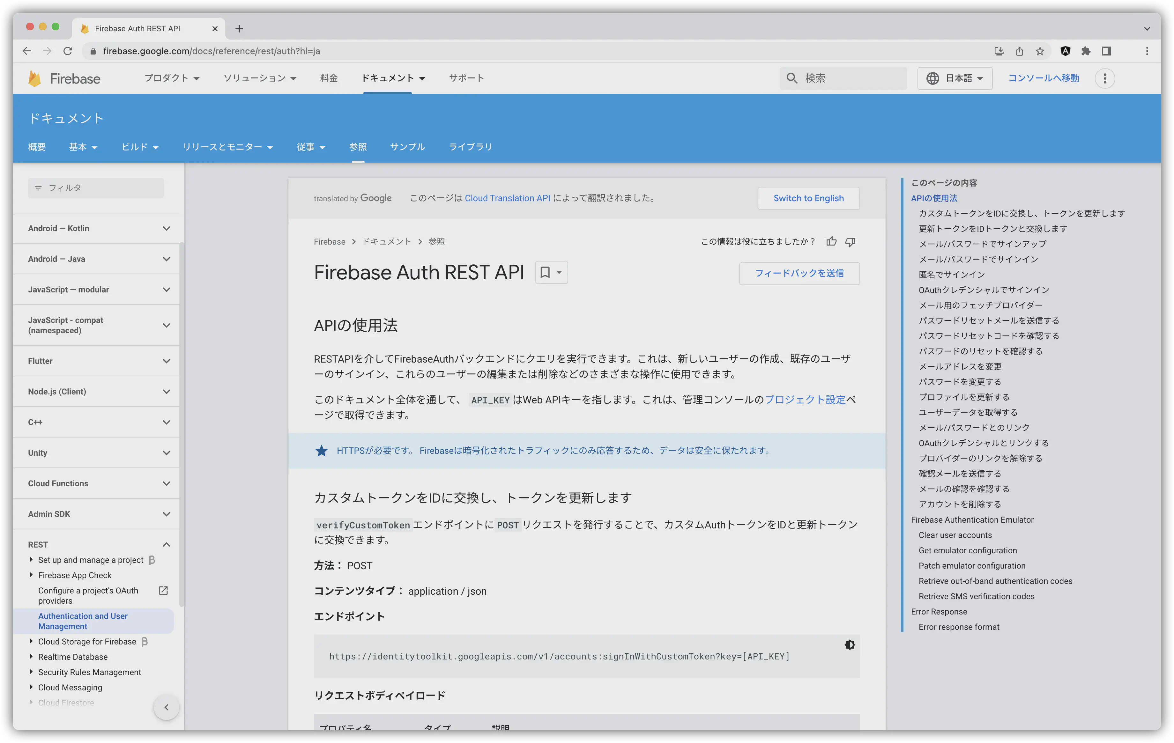The height and width of the screenshot is (743, 1174).
Task: Open Cloud Translation API link
Action: pyautogui.click(x=508, y=198)
